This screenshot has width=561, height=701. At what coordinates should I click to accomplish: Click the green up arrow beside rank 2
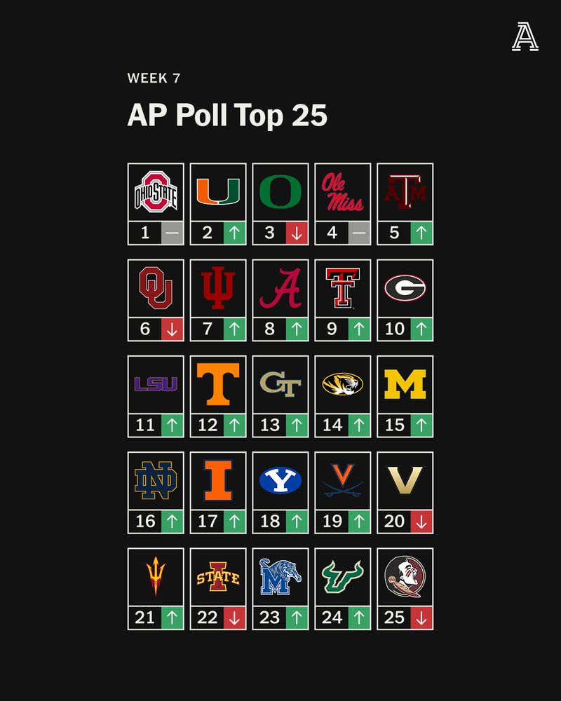coord(234,233)
